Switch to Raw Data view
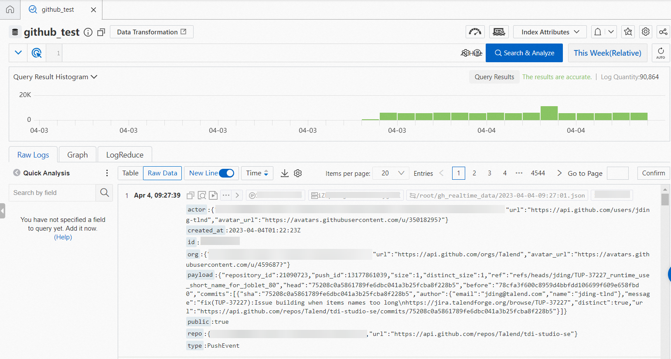The height and width of the screenshot is (359, 671). pos(163,173)
